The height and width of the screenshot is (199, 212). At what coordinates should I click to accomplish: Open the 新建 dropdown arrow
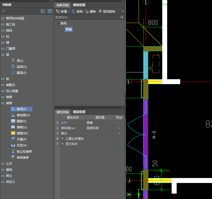click(x=69, y=11)
